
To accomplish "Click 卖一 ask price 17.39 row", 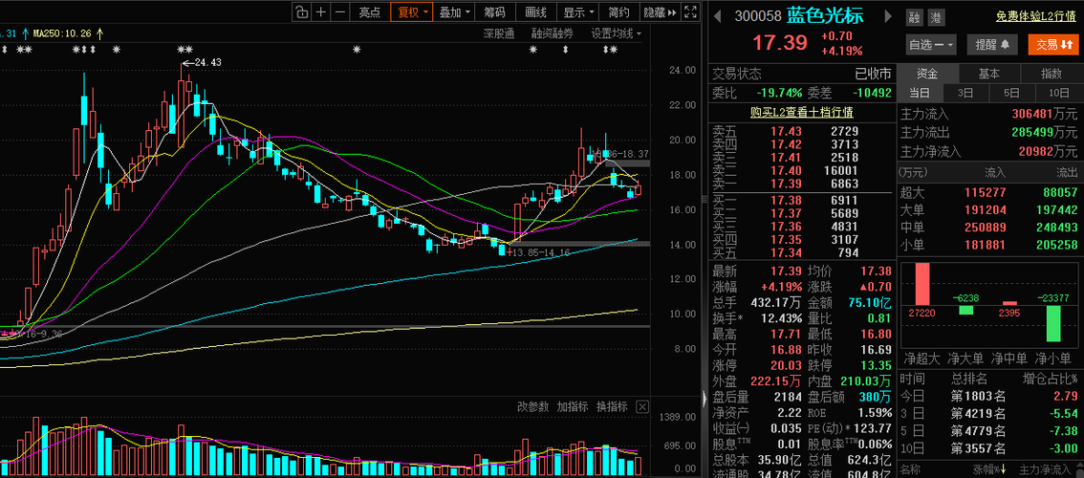I will point(801,184).
